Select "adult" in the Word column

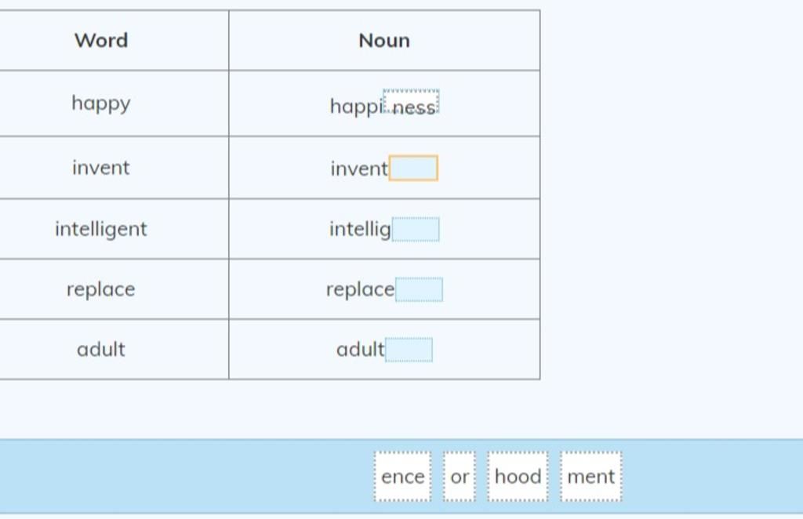click(x=101, y=350)
